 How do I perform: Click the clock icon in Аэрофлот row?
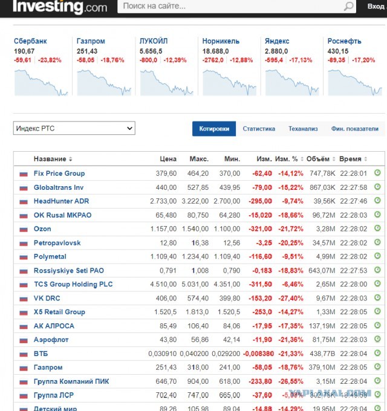click(x=377, y=339)
